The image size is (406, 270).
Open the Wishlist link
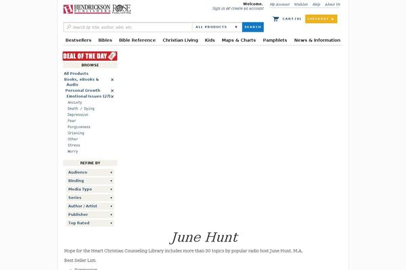(x=301, y=5)
